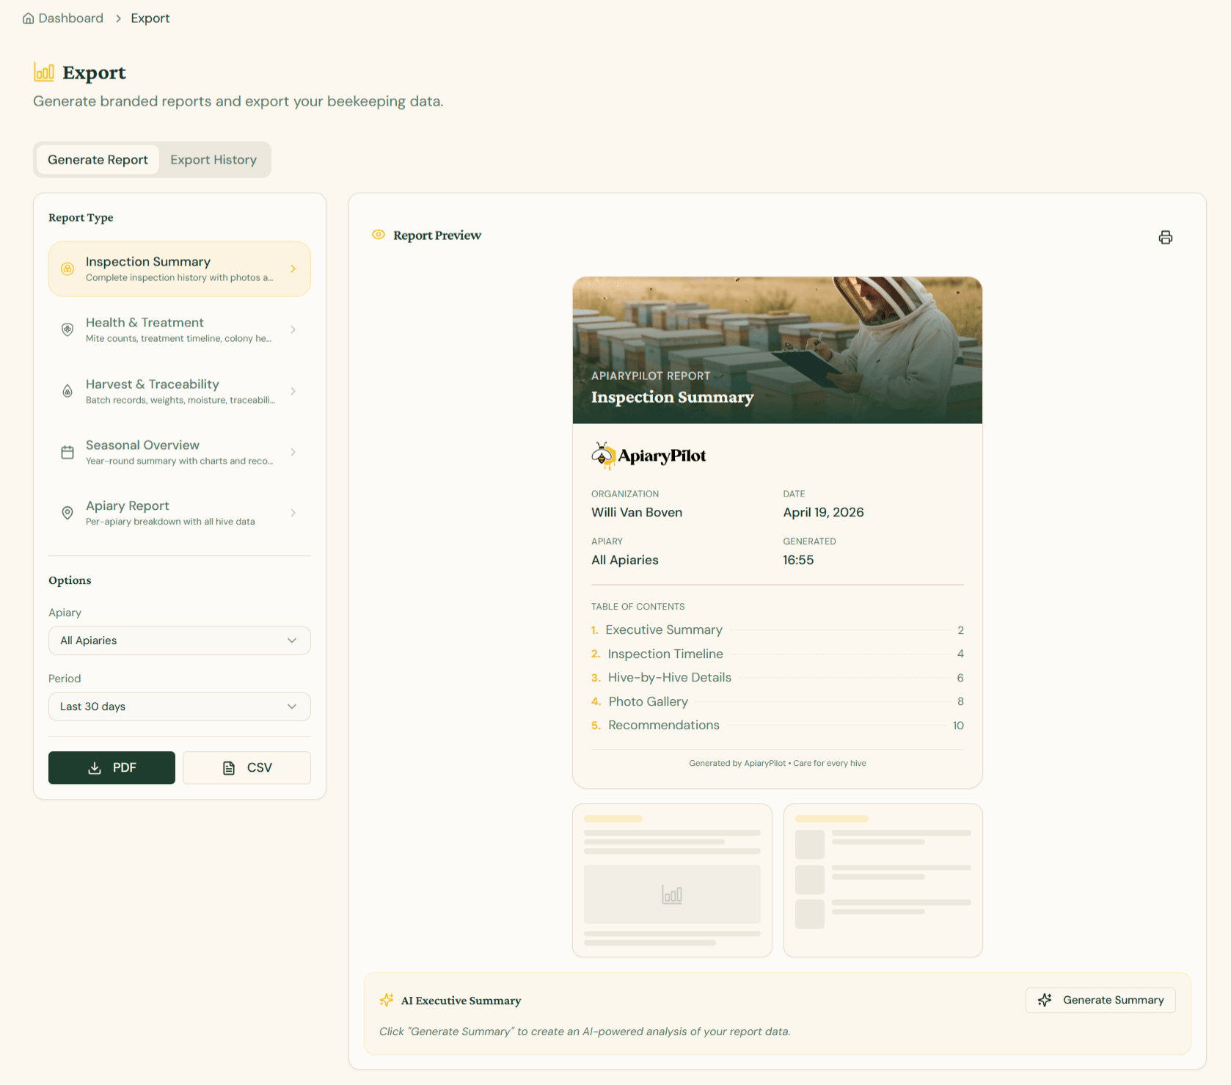Click the chevron on Apiary Report row

293,513
